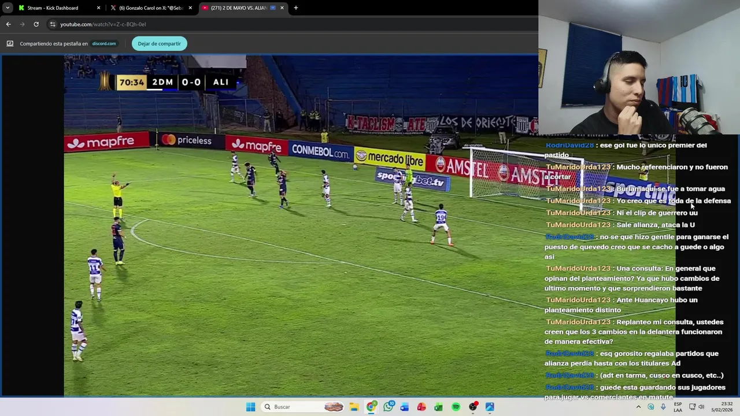Open the clock showing 23:32
The width and height of the screenshot is (740, 416).
722,407
